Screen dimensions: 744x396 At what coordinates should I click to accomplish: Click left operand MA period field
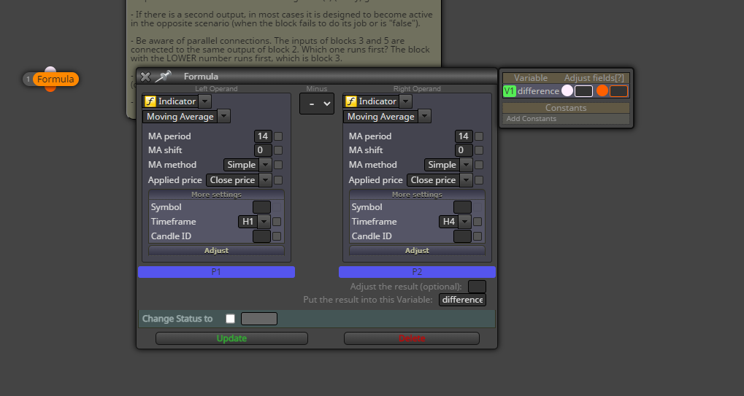point(263,136)
